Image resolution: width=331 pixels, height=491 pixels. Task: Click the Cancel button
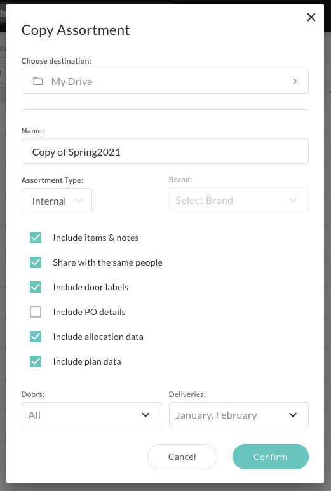pyautogui.click(x=182, y=457)
